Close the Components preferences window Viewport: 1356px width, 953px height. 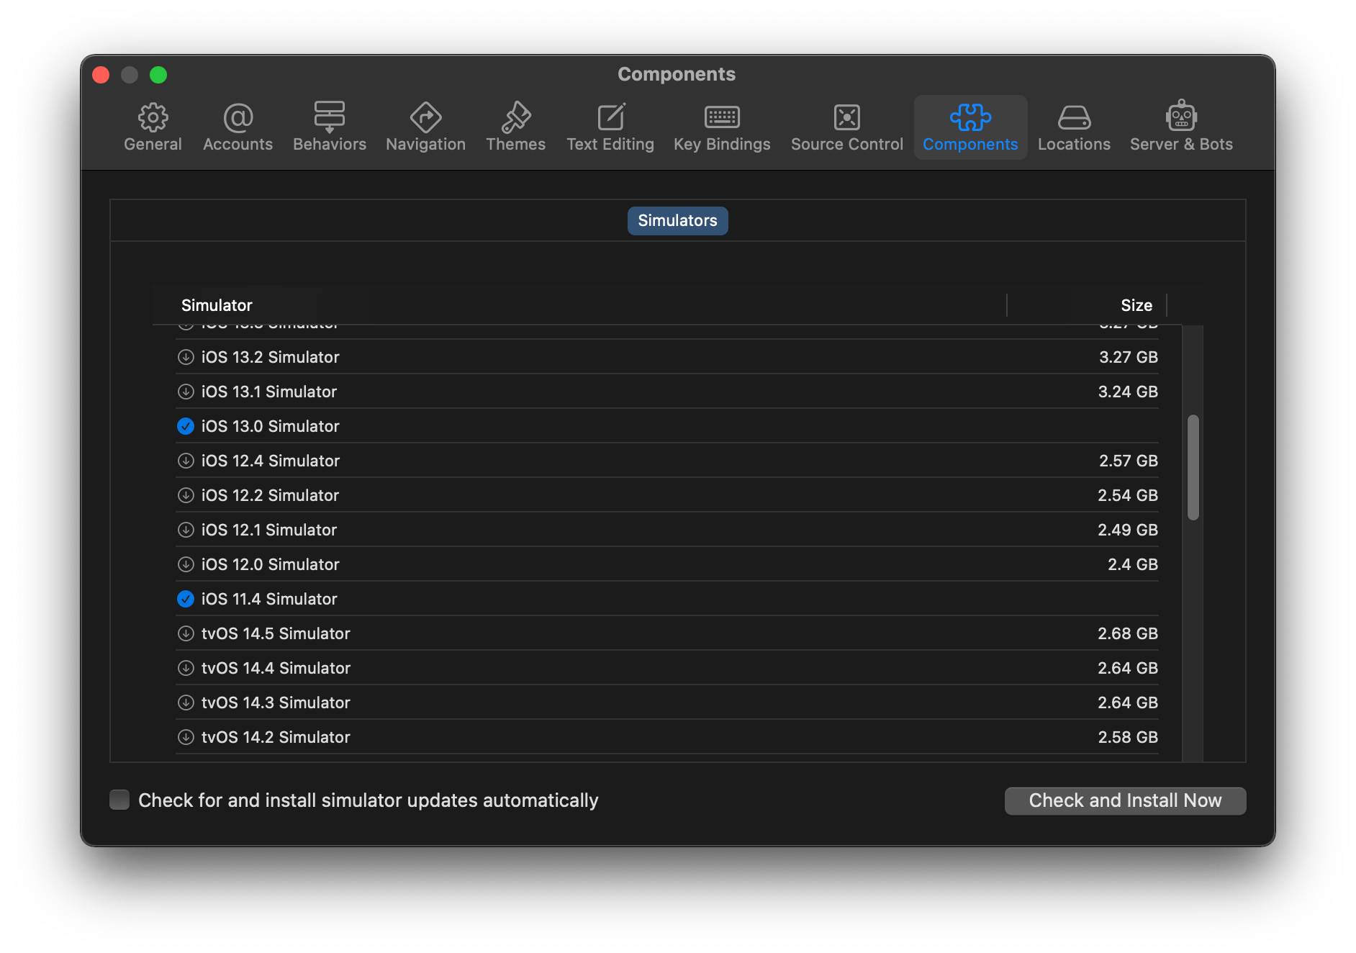[101, 75]
